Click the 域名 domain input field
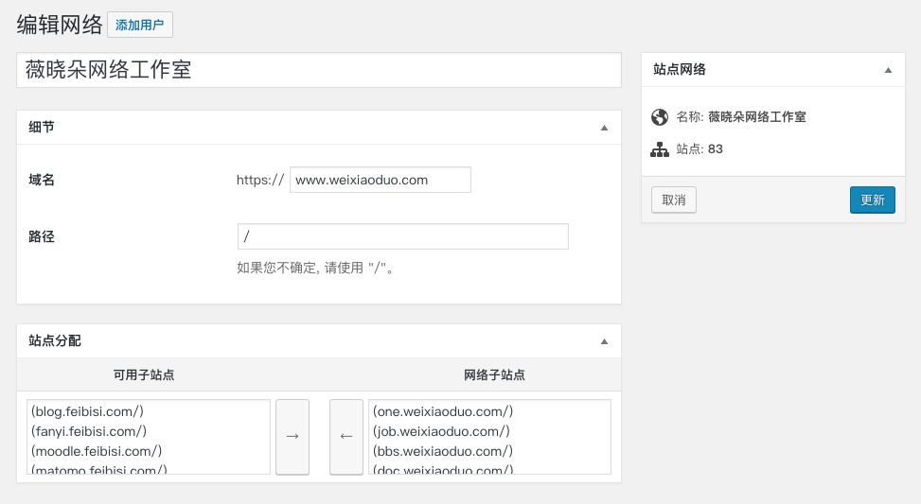The image size is (921, 504). click(x=380, y=180)
